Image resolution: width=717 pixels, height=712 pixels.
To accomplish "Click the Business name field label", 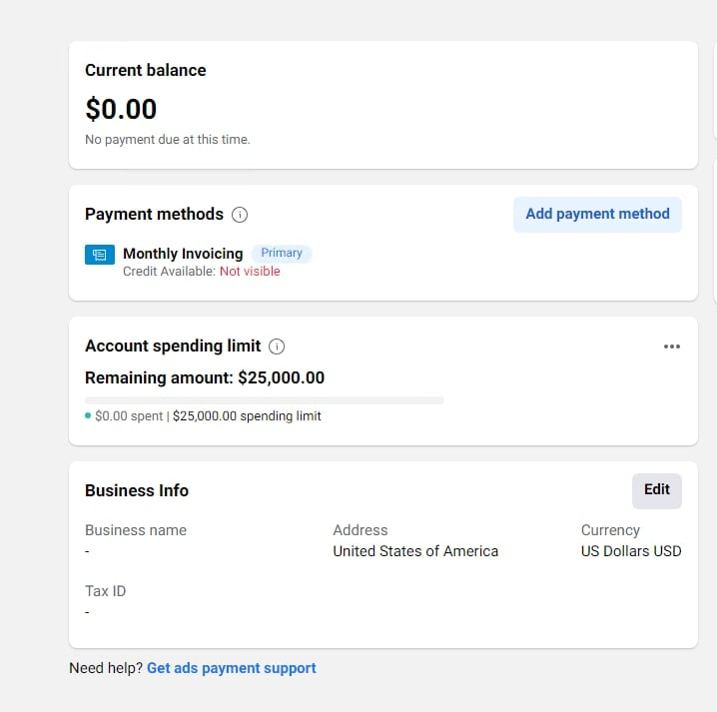I will pos(136,530).
